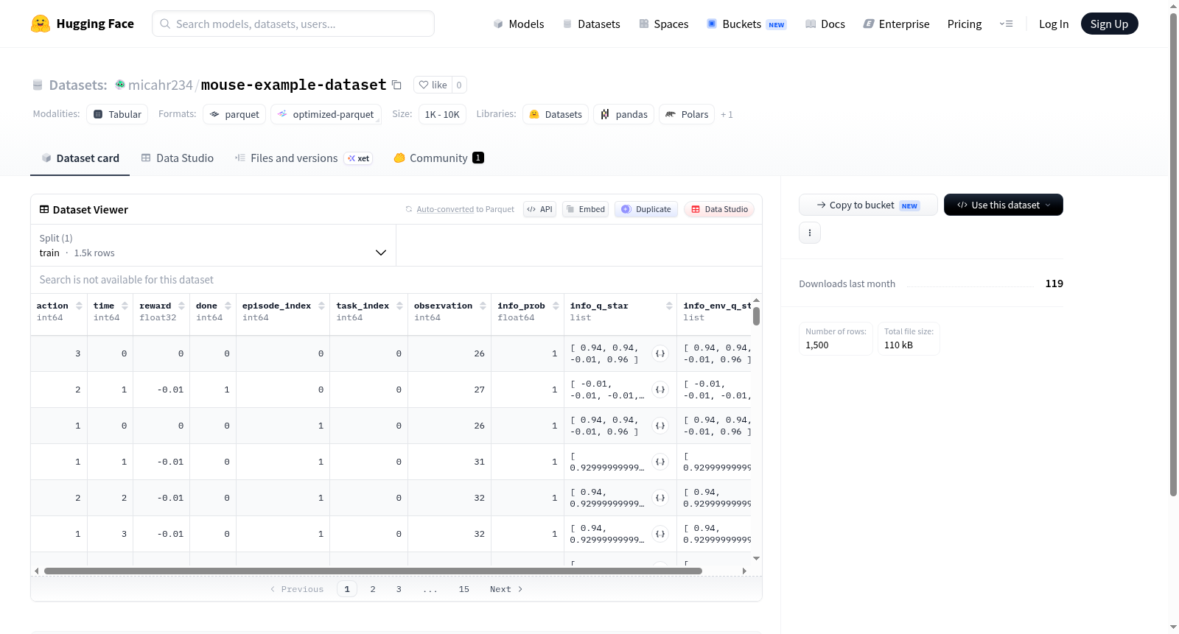The height and width of the screenshot is (634, 1179).
Task: Switch to the Dataset card tab
Action: (80, 158)
